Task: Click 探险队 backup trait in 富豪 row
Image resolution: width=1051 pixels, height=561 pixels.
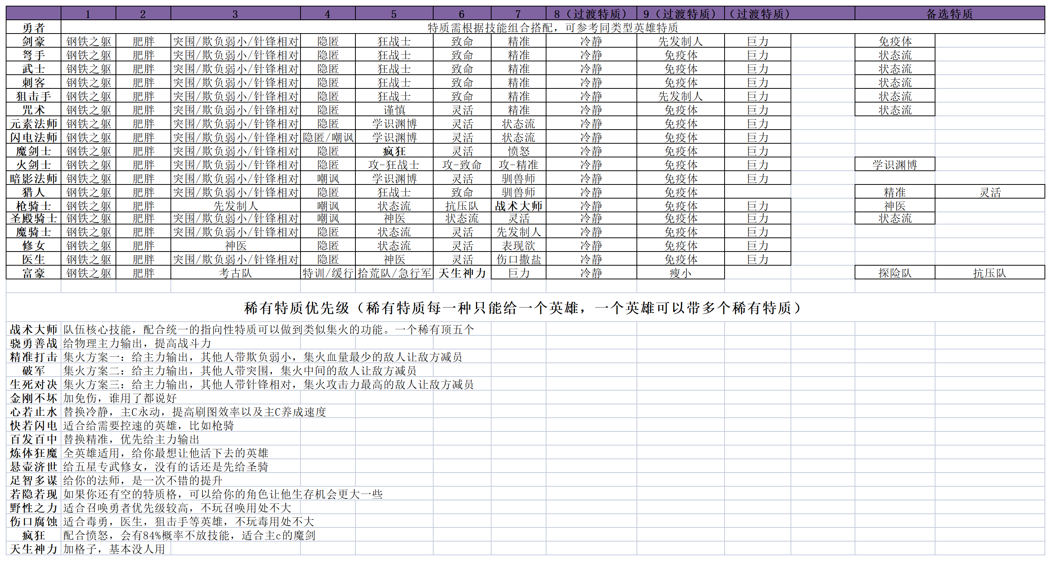Action: tap(895, 273)
